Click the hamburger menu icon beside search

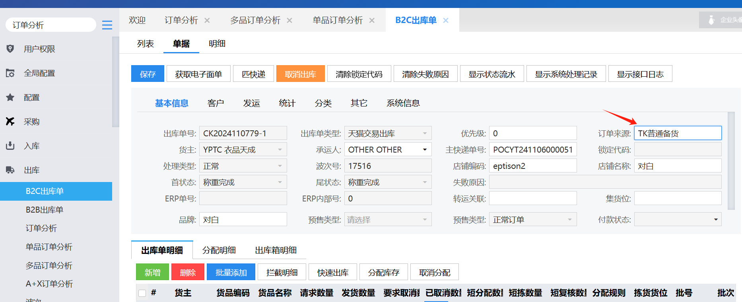(x=107, y=25)
